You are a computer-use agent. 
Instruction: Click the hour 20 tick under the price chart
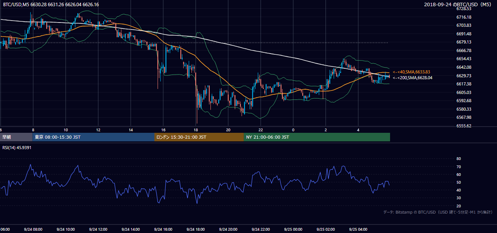point(228,130)
